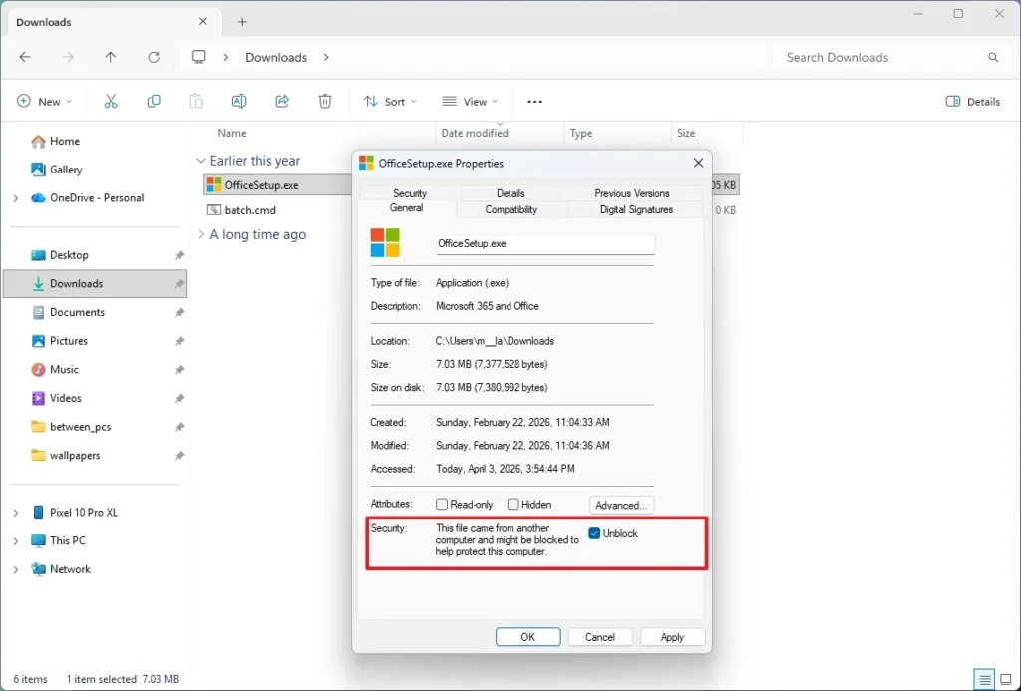Click the Copy icon in the toolbar
The image size is (1021, 691).
154,101
